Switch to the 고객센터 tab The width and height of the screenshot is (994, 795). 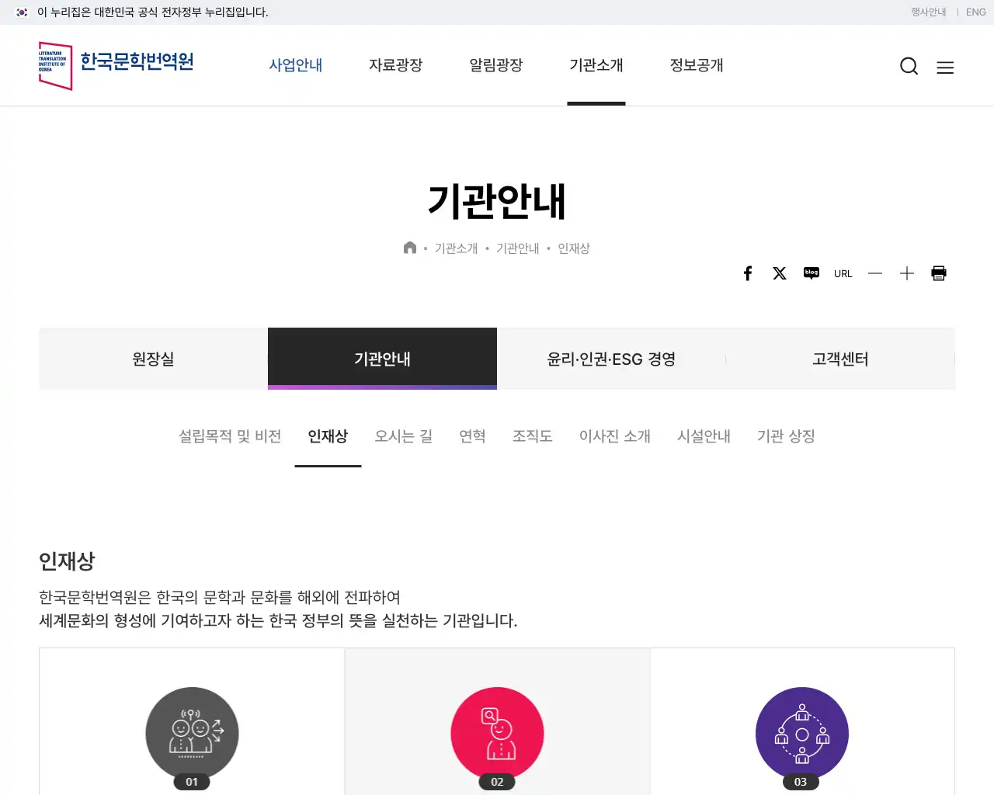click(840, 359)
